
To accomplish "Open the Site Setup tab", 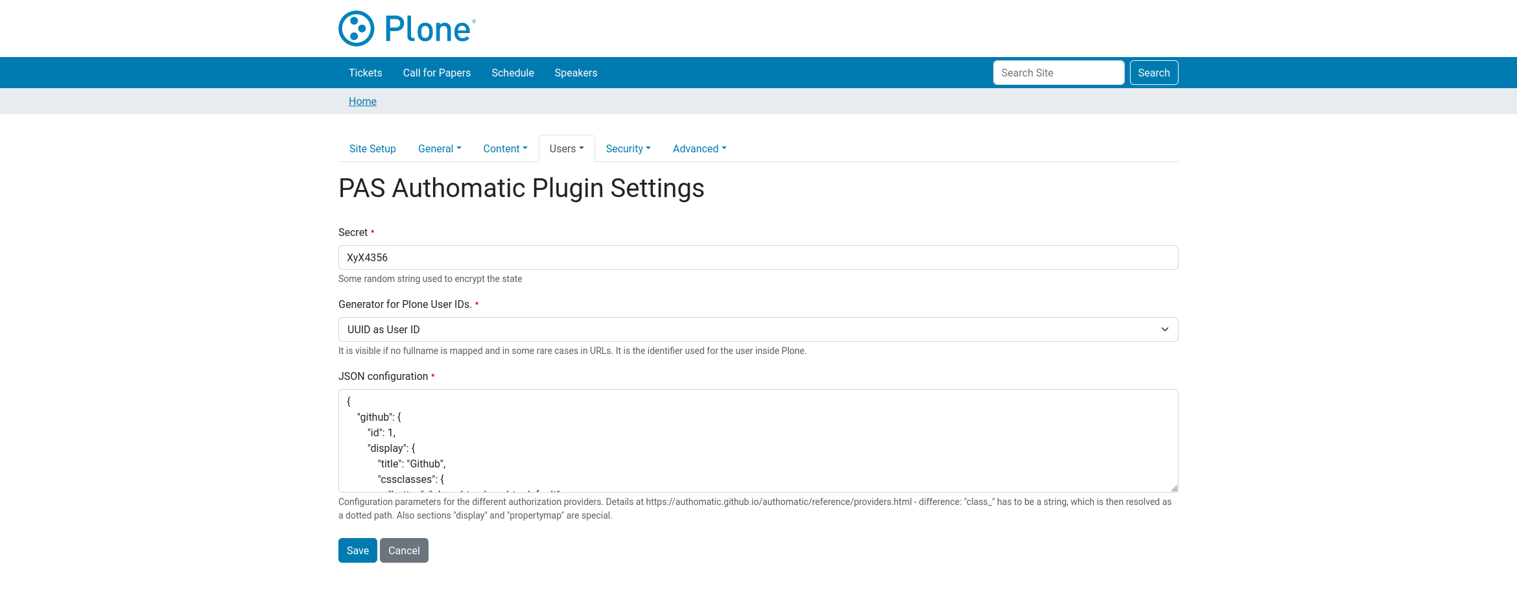I will tap(372, 148).
